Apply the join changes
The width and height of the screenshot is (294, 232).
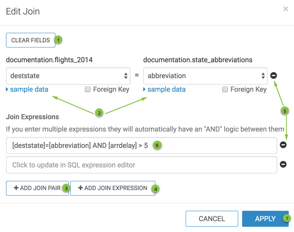265,219
